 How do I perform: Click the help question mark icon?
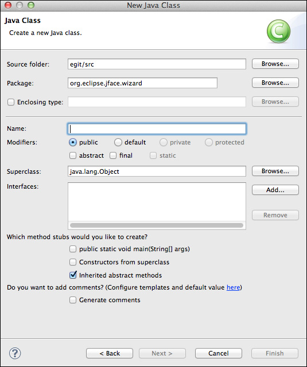click(15, 353)
